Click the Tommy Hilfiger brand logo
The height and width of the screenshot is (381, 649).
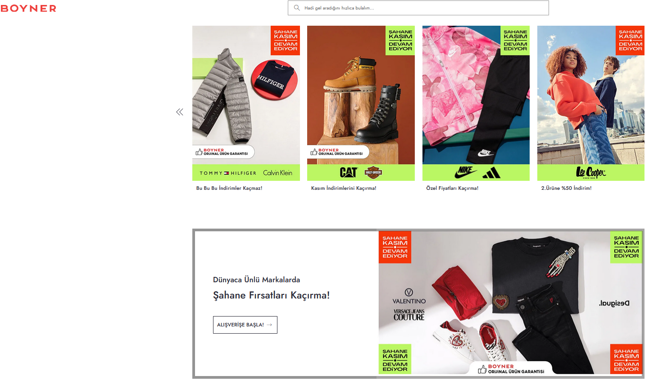click(228, 173)
